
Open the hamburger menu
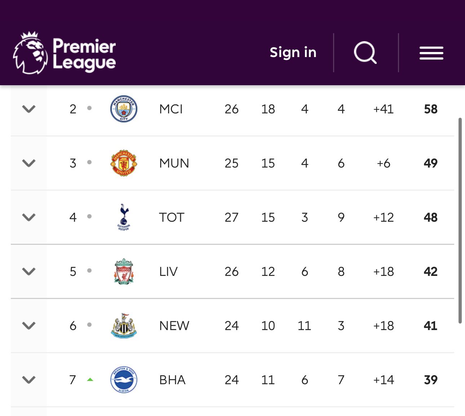[431, 53]
